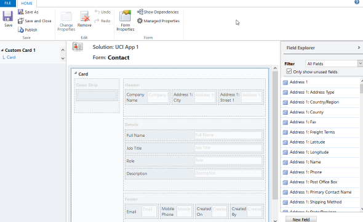The height and width of the screenshot is (222, 363).
Task: Select the Created By footer field
Action: click(x=247, y=212)
